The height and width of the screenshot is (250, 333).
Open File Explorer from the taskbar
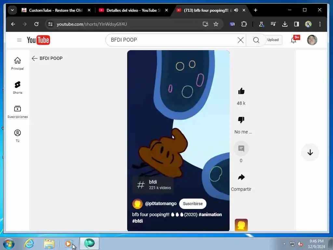49,243
